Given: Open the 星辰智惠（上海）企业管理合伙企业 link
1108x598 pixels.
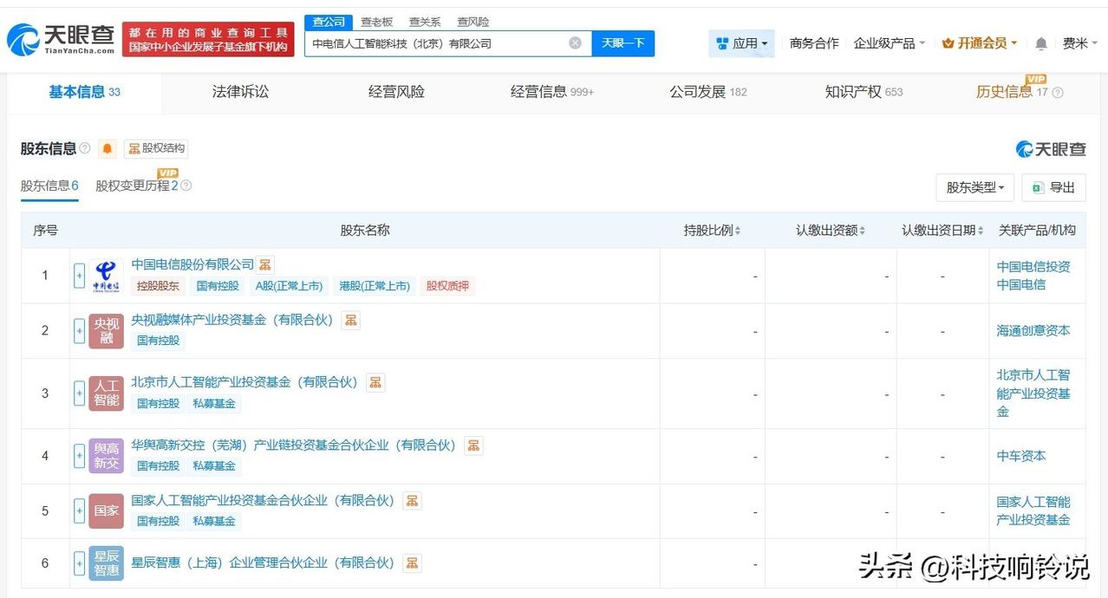Looking at the screenshot, I should tap(264, 563).
